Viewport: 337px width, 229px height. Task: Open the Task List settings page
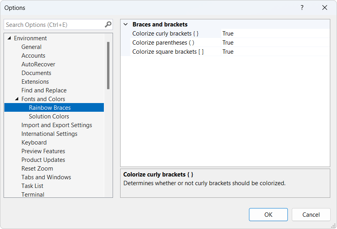pyautogui.click(x=32, y=186)
